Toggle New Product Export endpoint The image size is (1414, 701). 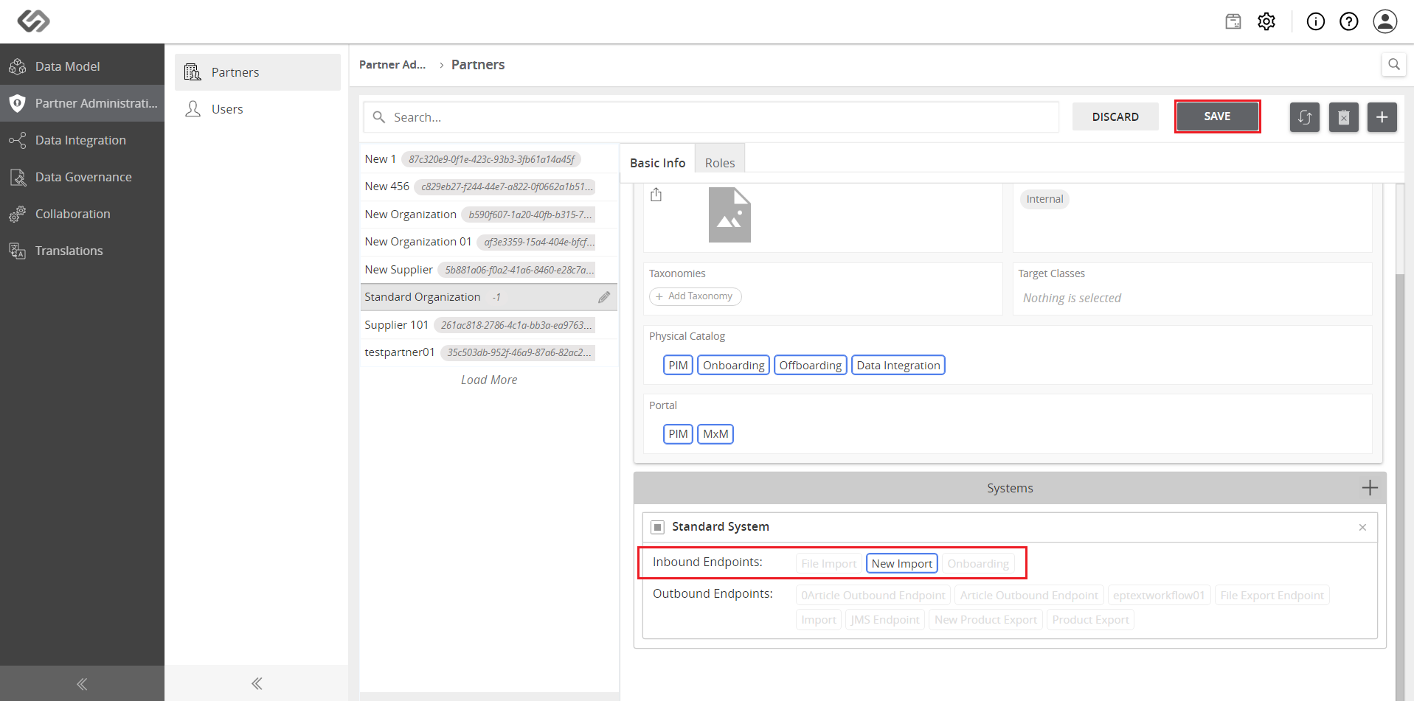pos(985,620)
